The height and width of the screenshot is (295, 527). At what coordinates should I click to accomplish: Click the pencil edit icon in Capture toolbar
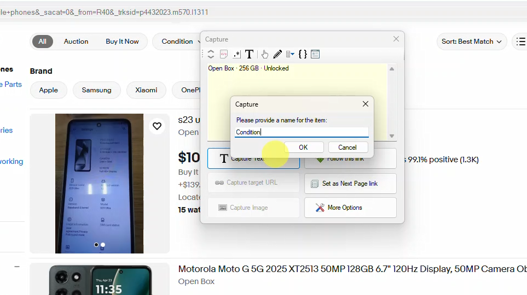(x=277, y=54)
